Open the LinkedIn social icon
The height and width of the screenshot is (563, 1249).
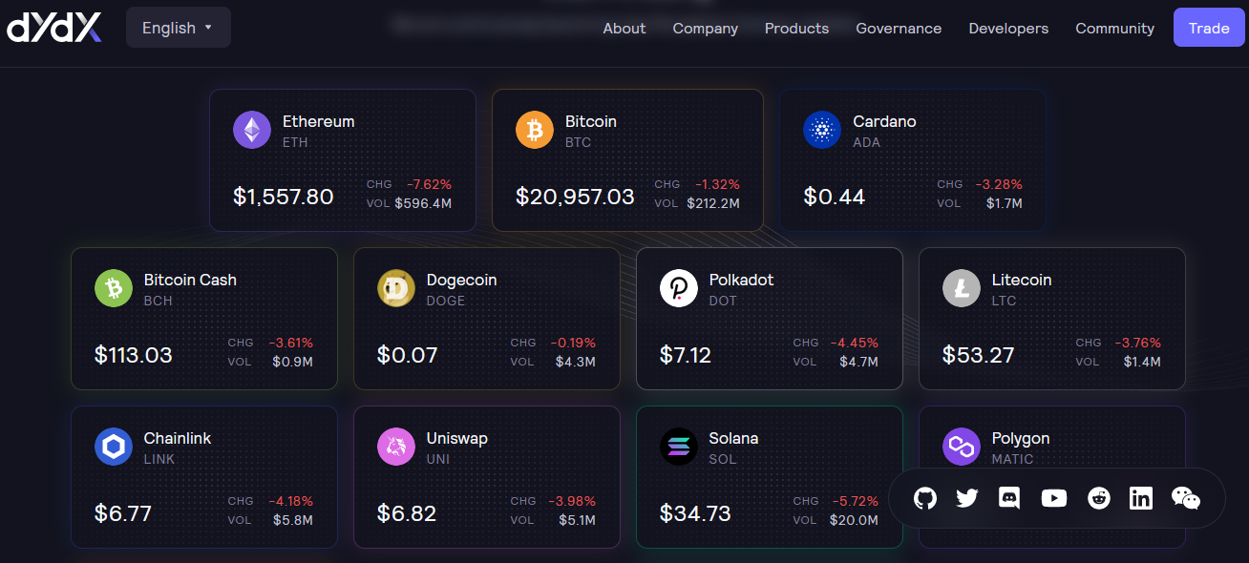(x=1141, y=498)
